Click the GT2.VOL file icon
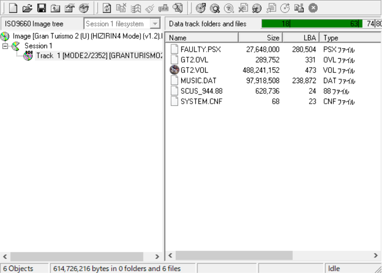Viewport: 382px width, 273px height. 174,70
